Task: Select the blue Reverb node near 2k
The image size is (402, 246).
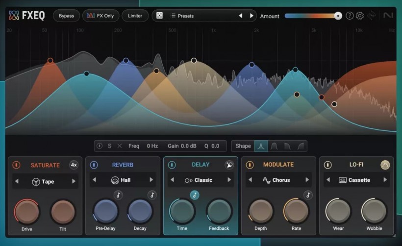Action: point(252,65)
